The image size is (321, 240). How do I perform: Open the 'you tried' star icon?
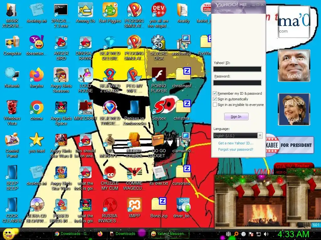[x=37, y=142]
